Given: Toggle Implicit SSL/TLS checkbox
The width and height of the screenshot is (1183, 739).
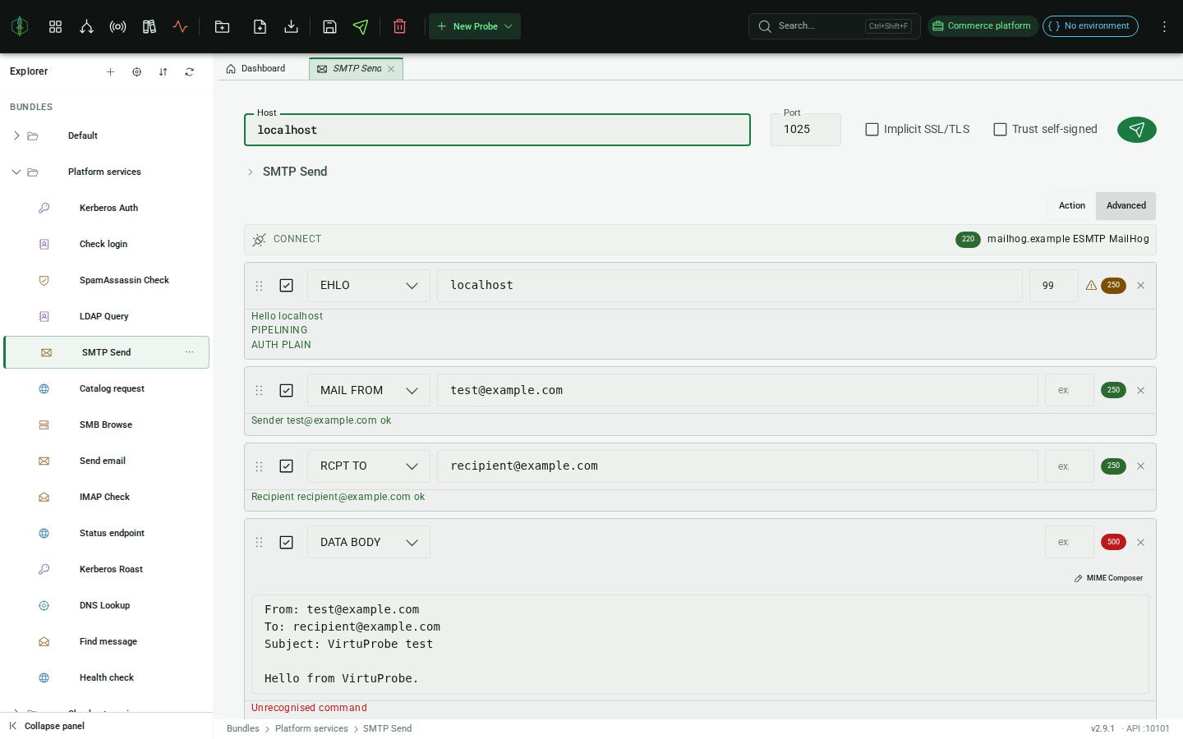Looking at the screenshot, I should coord(872,130).
